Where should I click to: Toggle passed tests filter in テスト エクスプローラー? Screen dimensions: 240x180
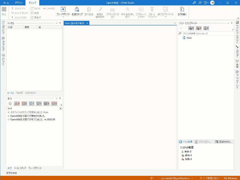tap(191, 28)
